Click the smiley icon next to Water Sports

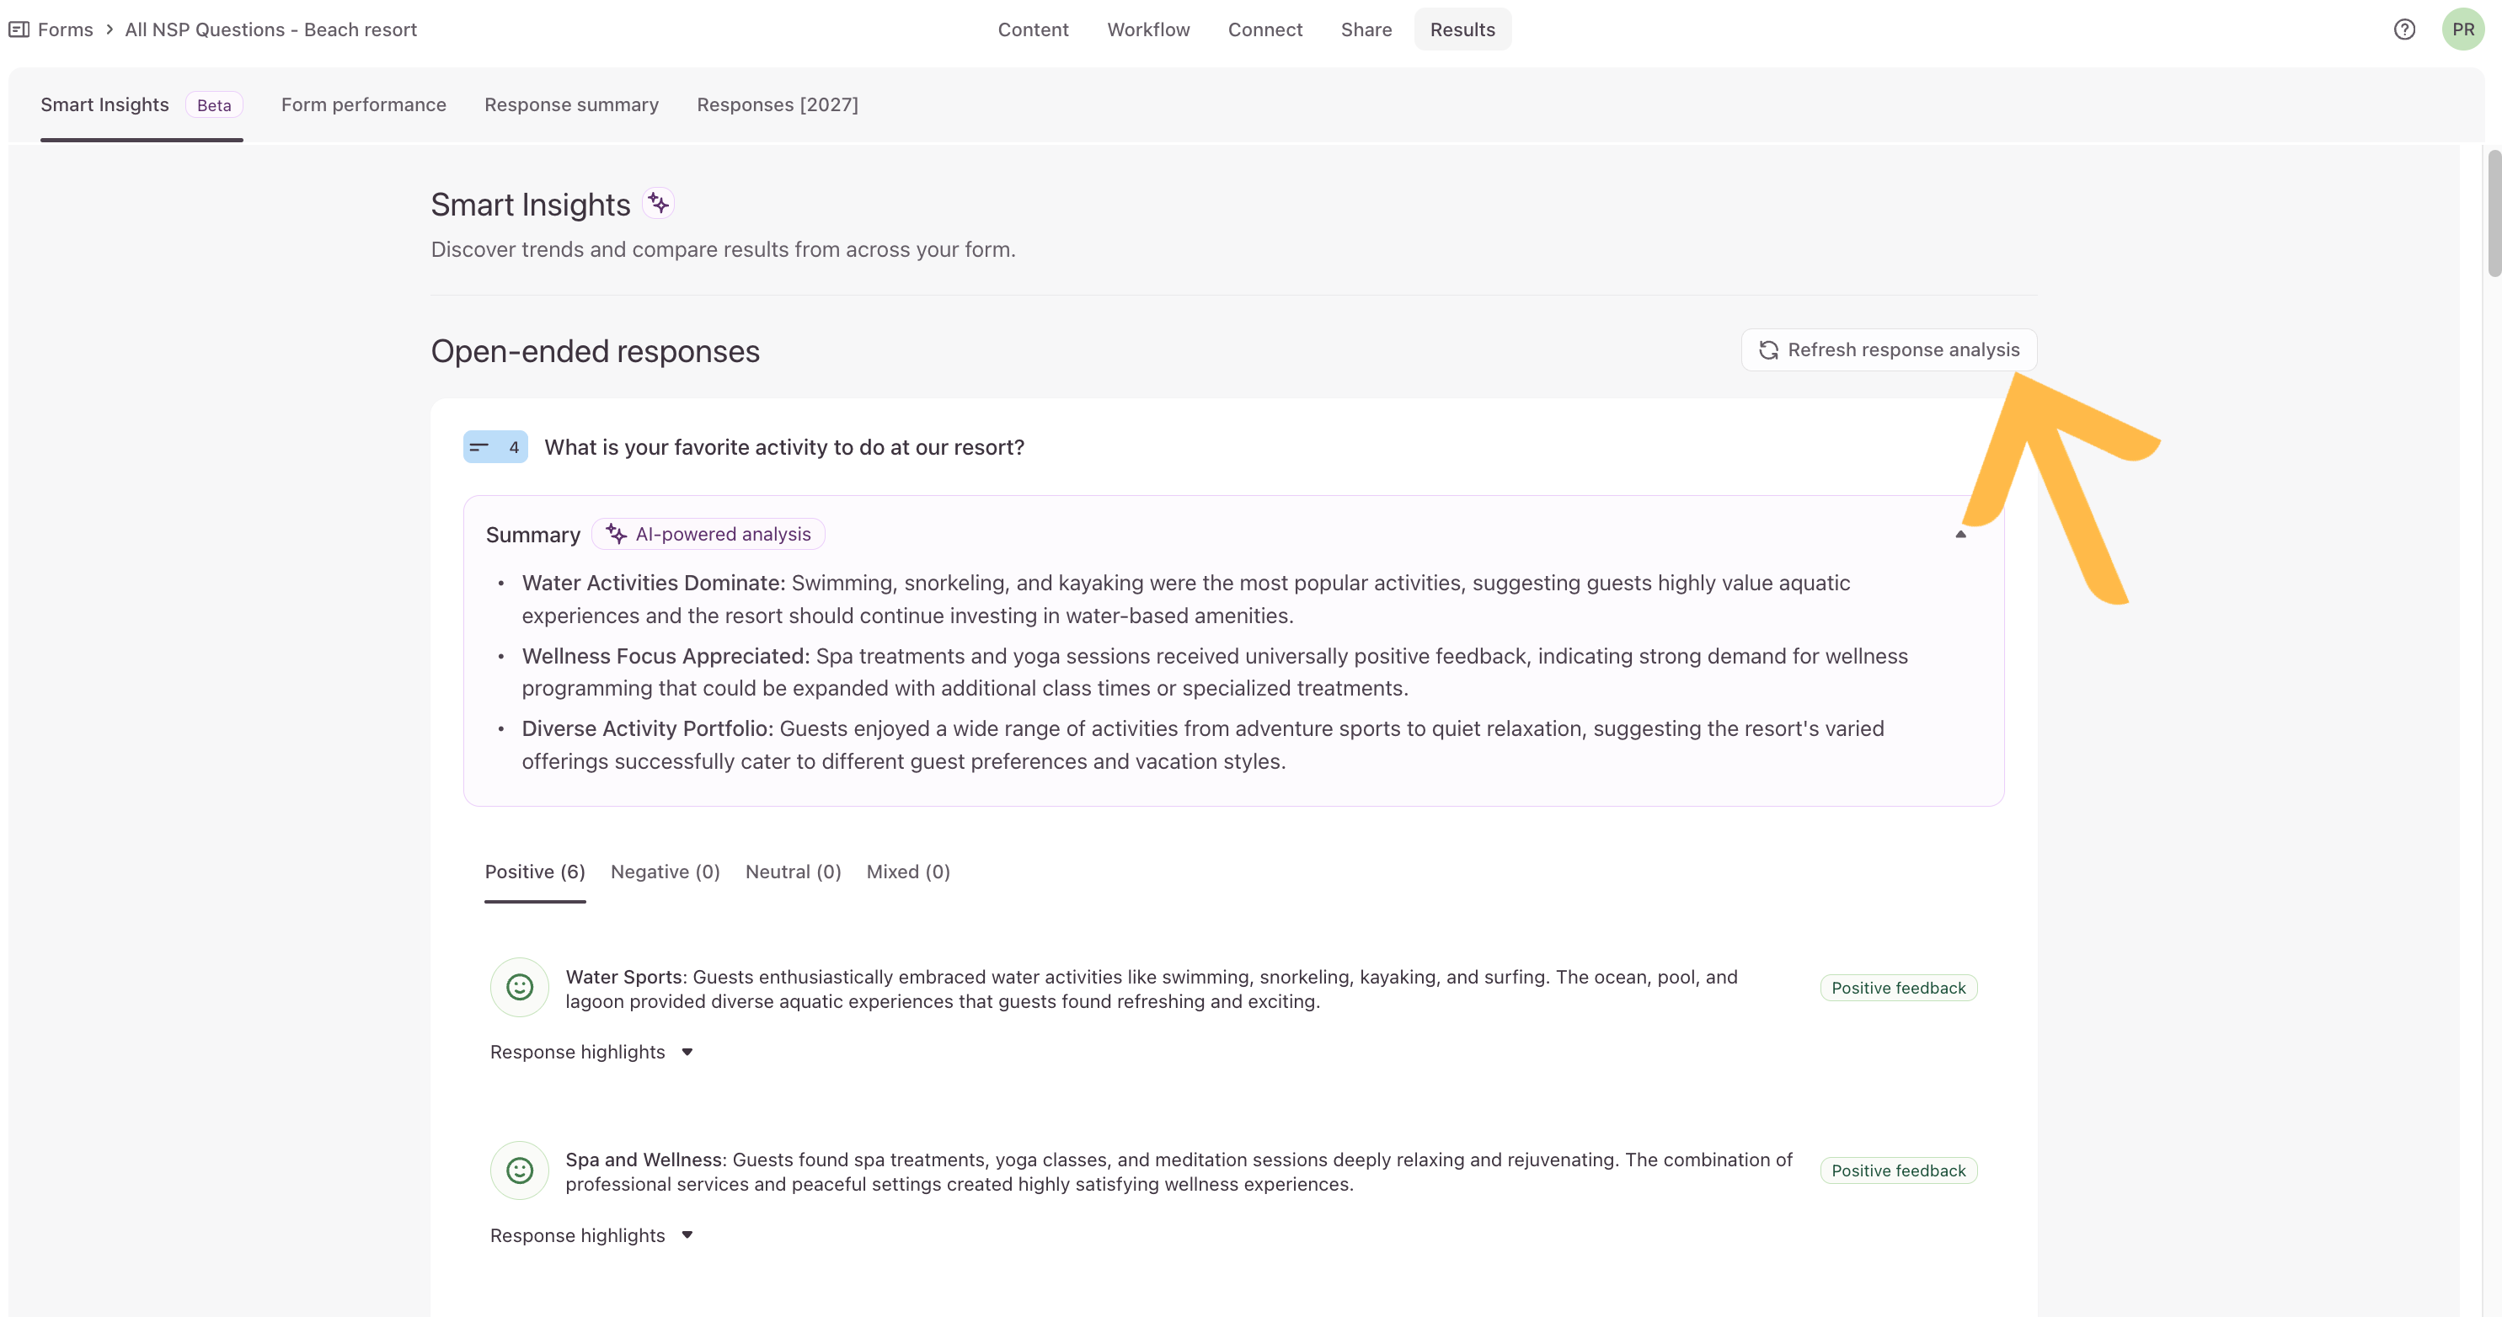pyautogui.click(x=520, y=988)
